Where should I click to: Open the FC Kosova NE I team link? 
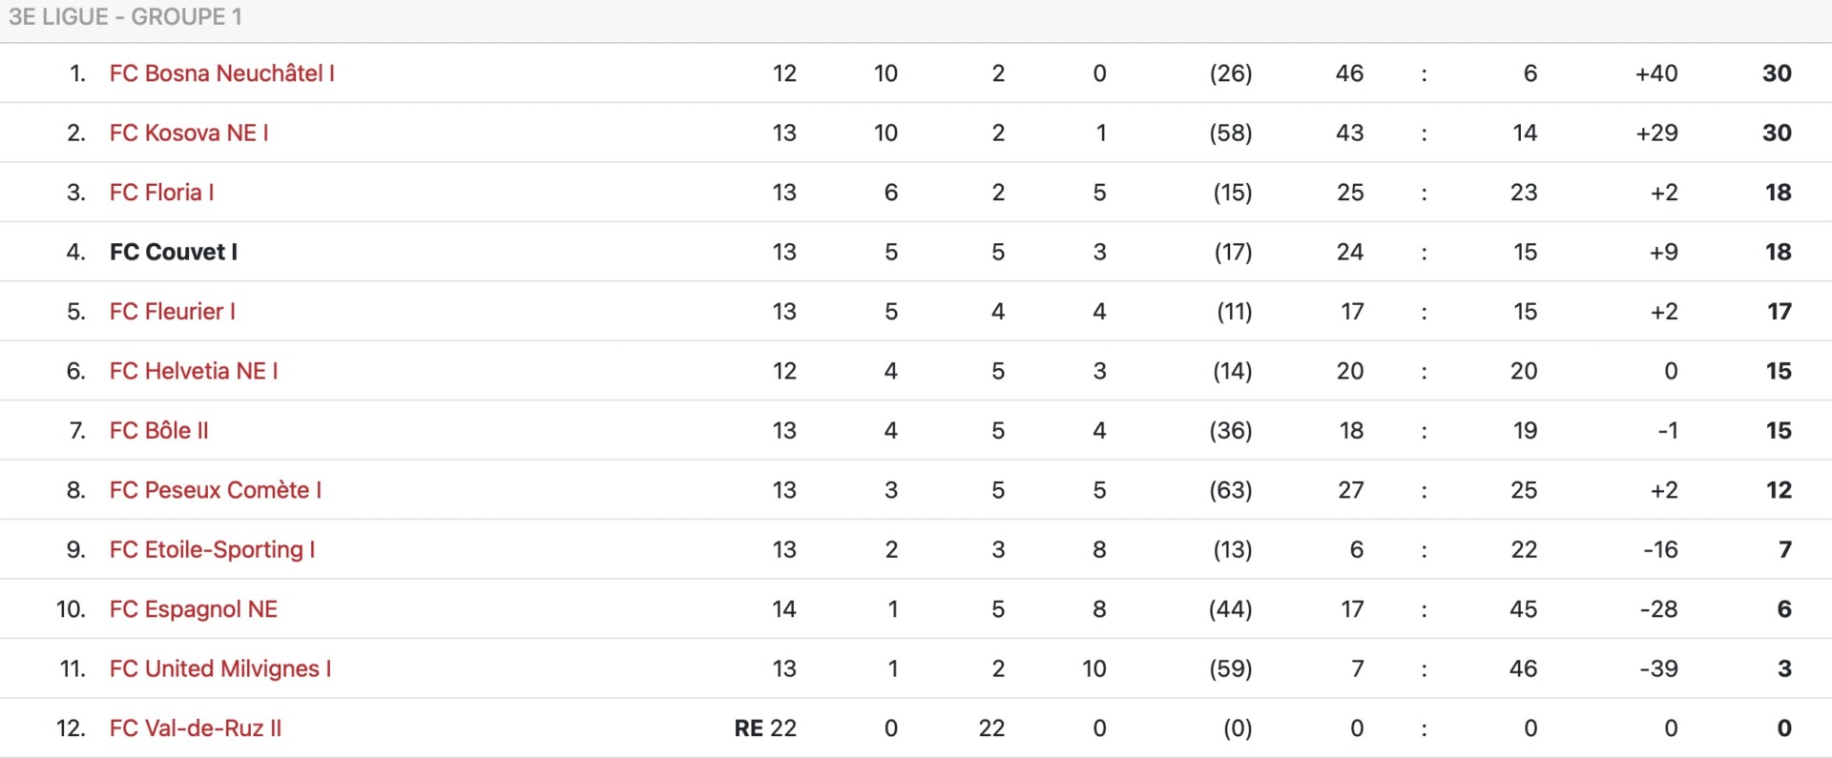point(189,133)
